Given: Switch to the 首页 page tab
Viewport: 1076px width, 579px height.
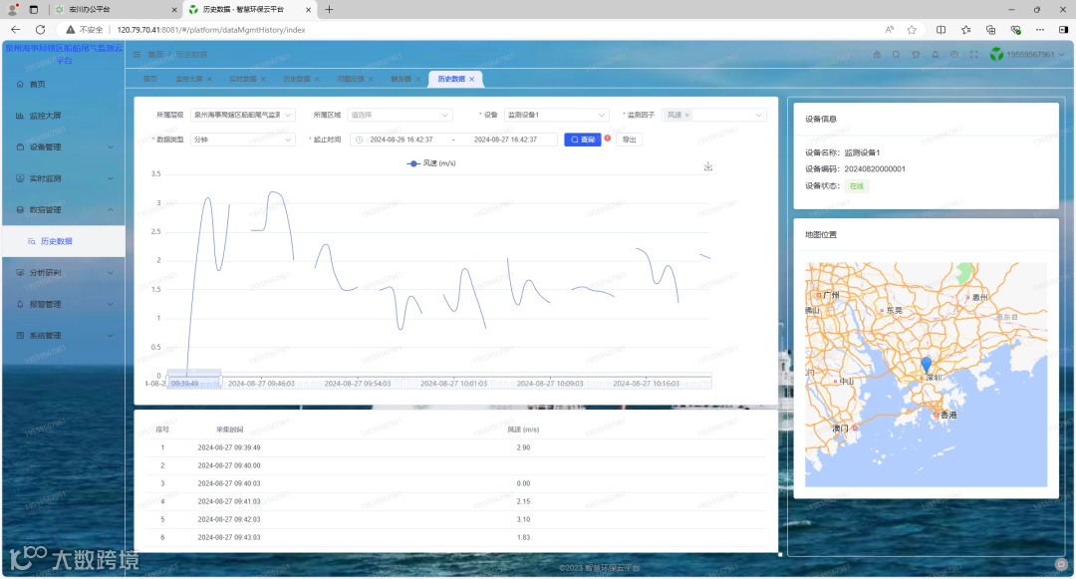Looking at the screenshot, I should (149, 79).
